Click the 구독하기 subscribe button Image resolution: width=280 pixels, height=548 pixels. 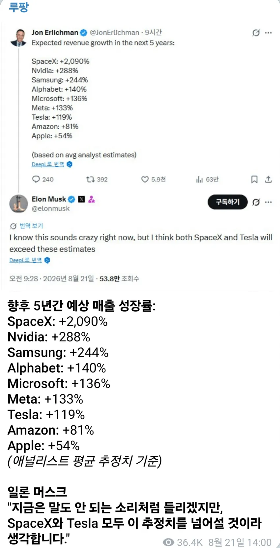click(x=228, y=202)
